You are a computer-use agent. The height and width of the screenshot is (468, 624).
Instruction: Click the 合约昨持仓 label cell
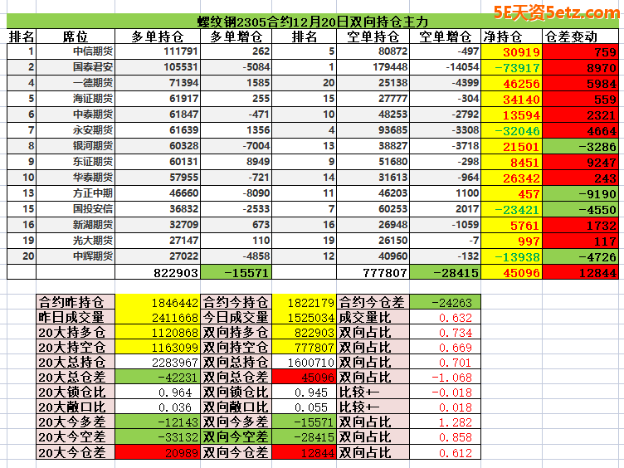(75, 302)
